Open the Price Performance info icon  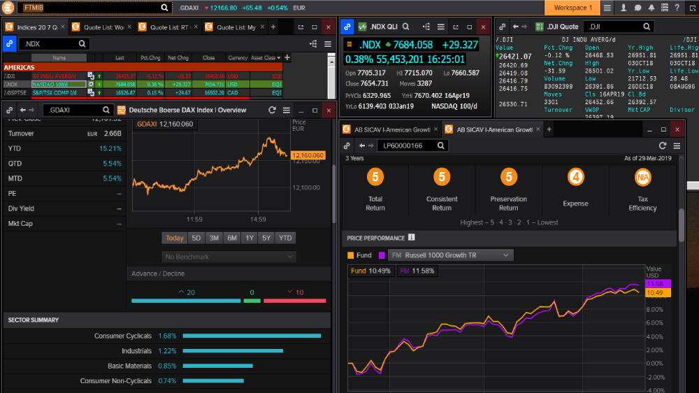coord(412,237)
